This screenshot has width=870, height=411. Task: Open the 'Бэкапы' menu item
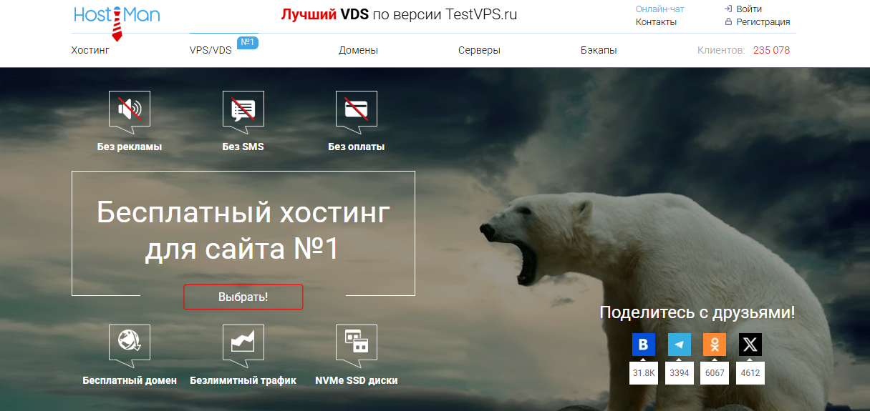tap(599, 51)
